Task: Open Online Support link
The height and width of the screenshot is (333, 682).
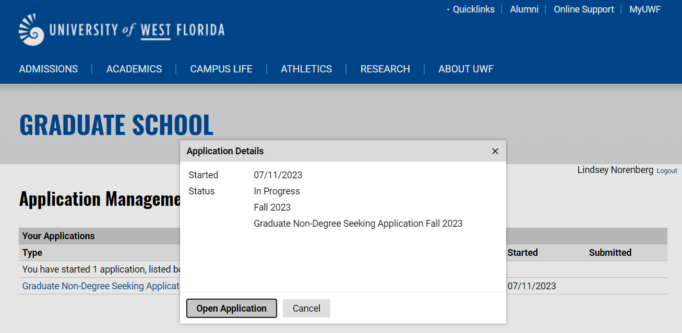Action: [x=583, y=9]
